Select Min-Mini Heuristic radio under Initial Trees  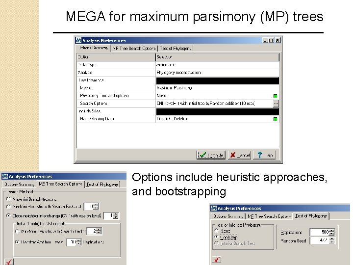(17, 231)
